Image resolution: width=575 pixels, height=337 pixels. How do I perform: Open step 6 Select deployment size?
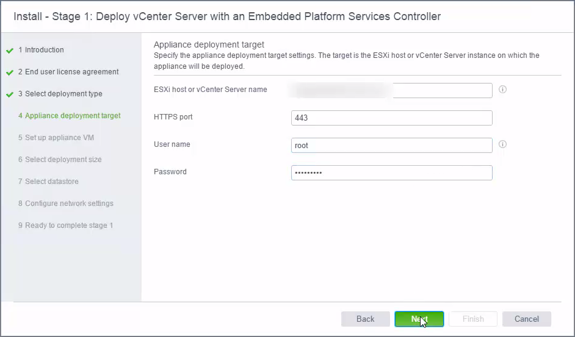(60, 160)
